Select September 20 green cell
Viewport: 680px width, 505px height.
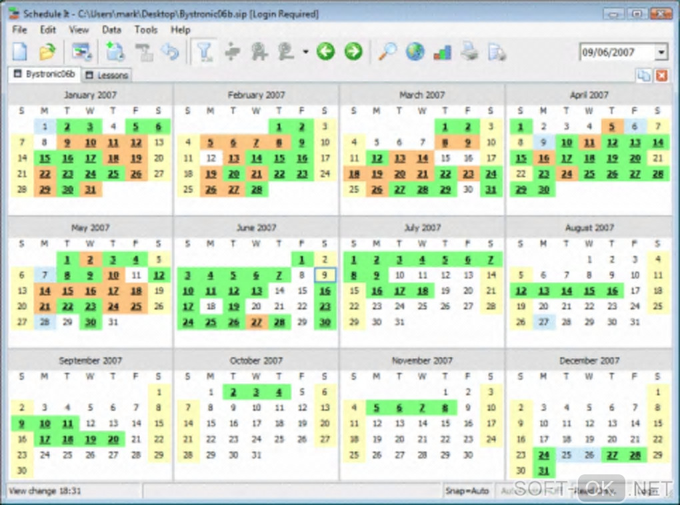click(x=113, y=440)
